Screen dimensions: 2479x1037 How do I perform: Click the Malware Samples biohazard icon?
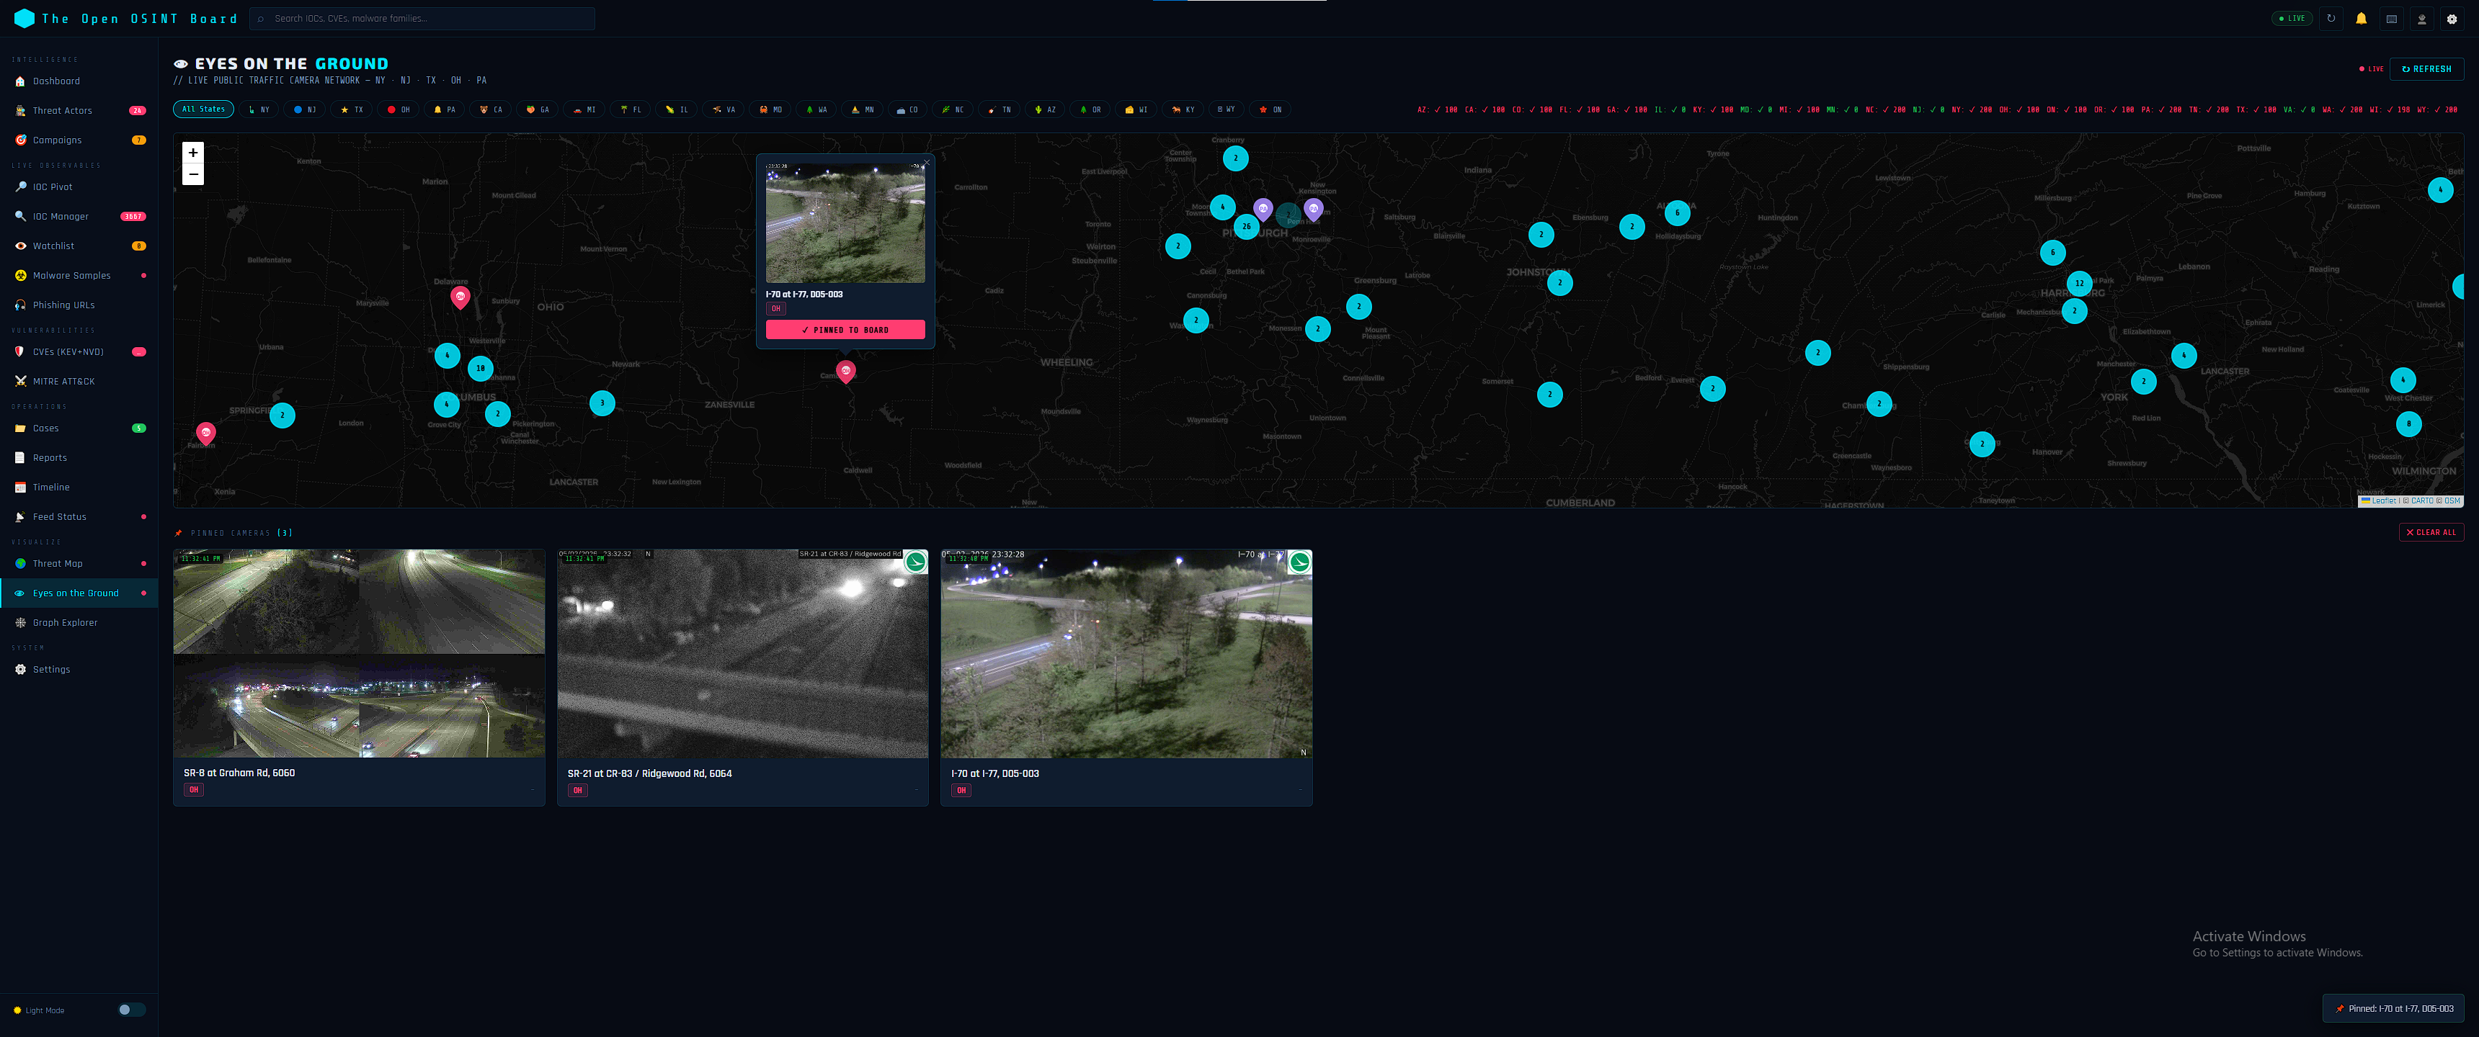(x=20, y=276)
